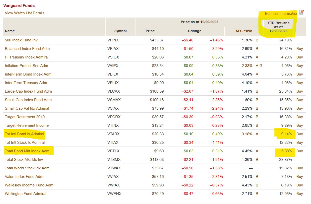Select VTABX symbol cell
311x204 pixels.
(113, 134)
